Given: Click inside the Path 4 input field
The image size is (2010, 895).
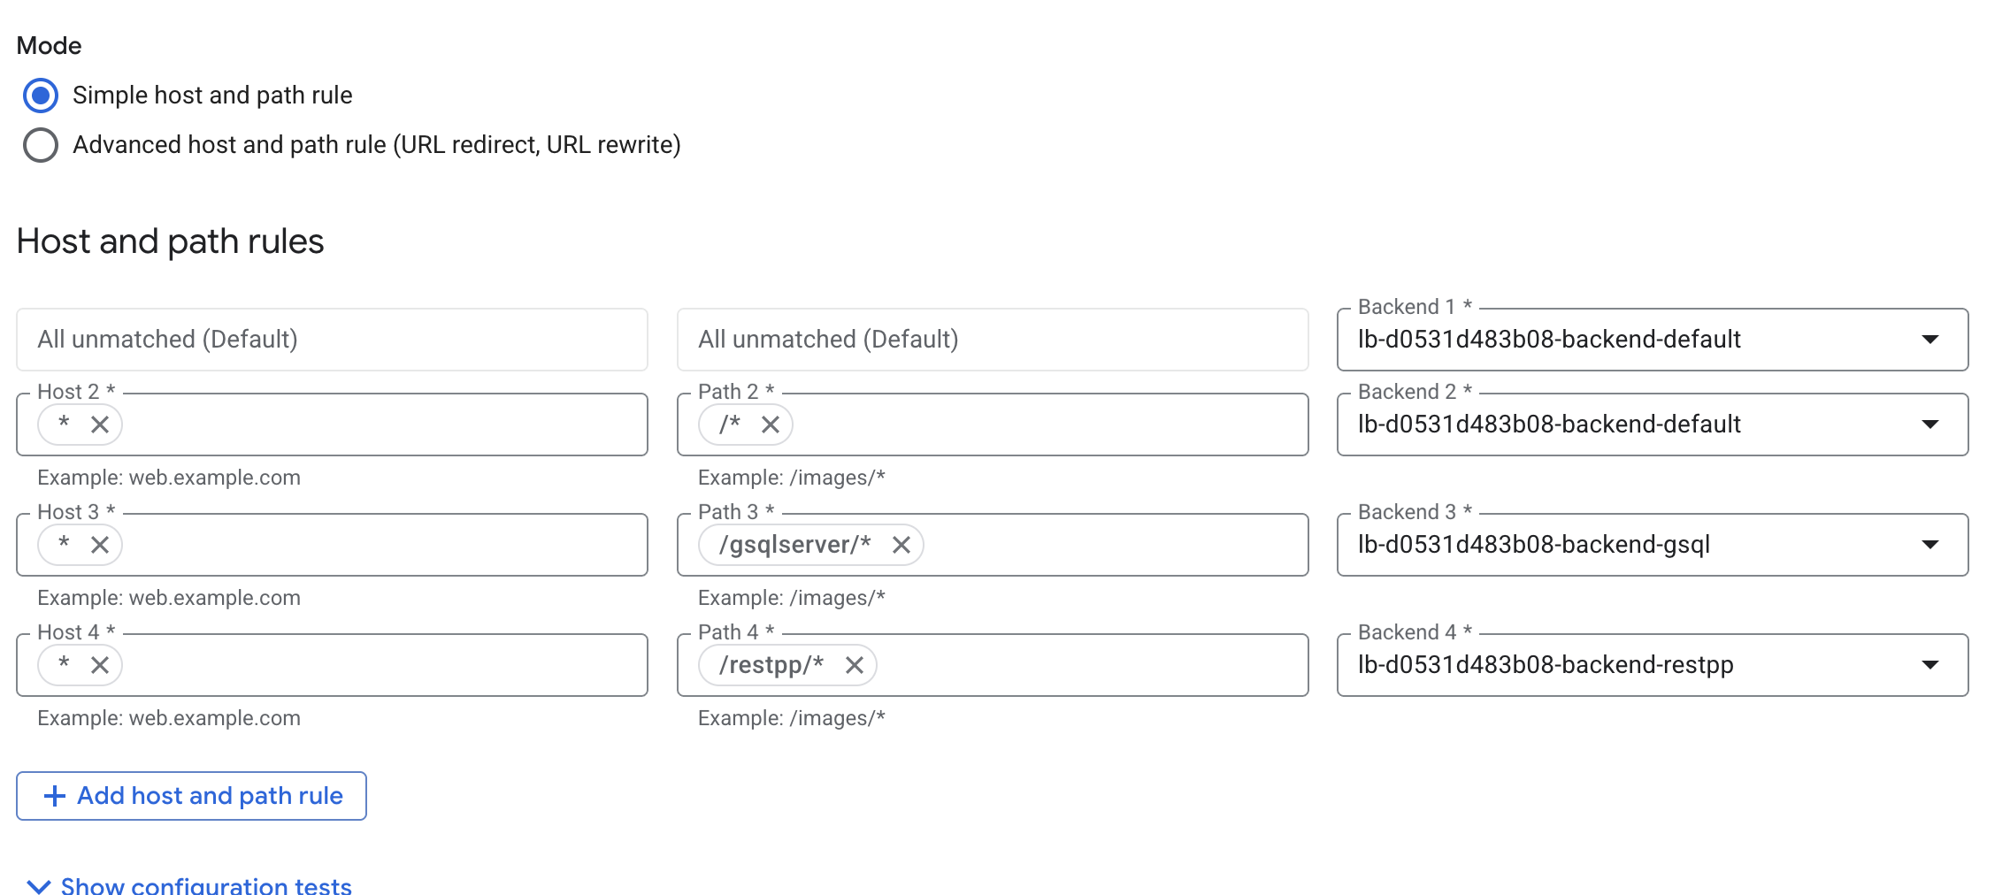Looking at the screenshot, I should point(1088,665).
